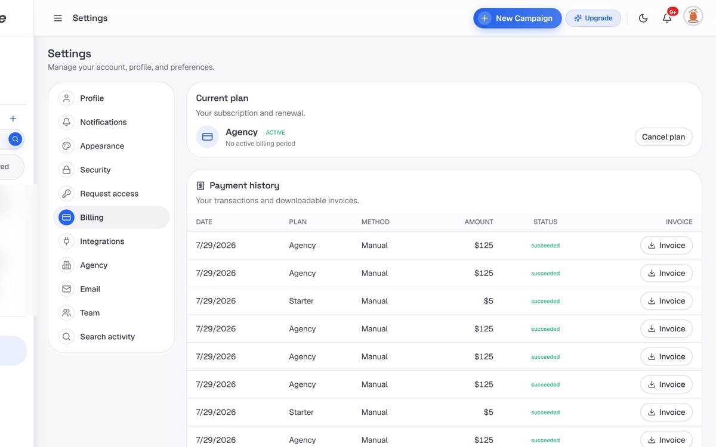
Task: Toggle dark mode moon icon
Action: (x=643, y=18)
